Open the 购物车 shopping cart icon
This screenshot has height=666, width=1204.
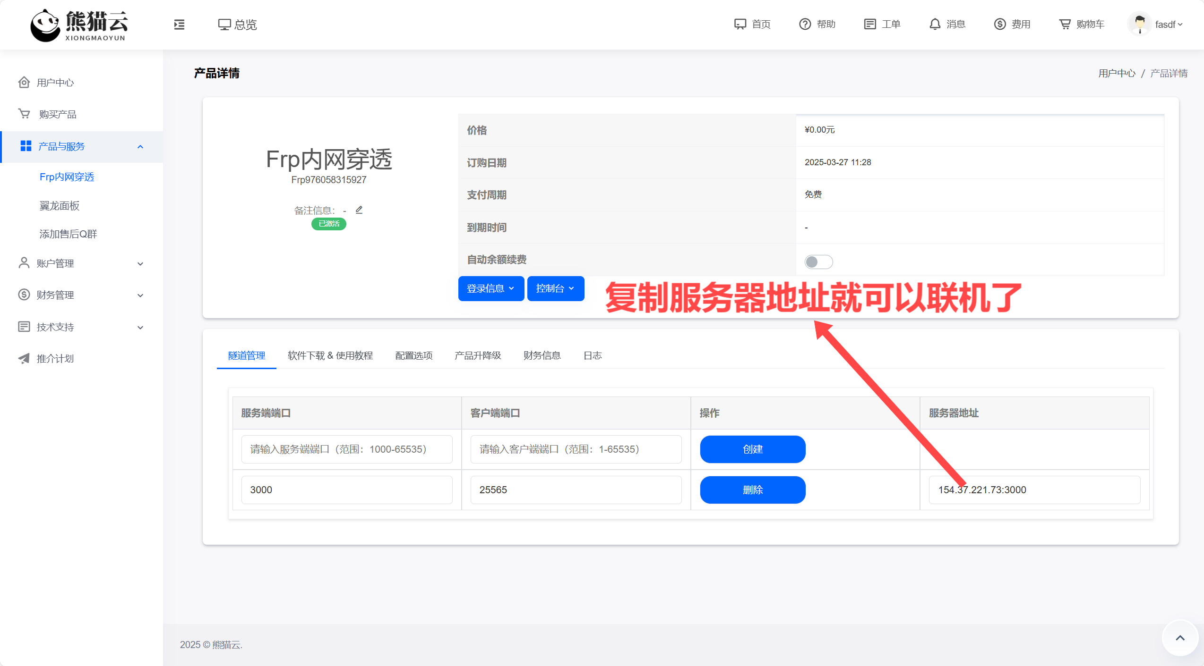[x=1066, y=24]
